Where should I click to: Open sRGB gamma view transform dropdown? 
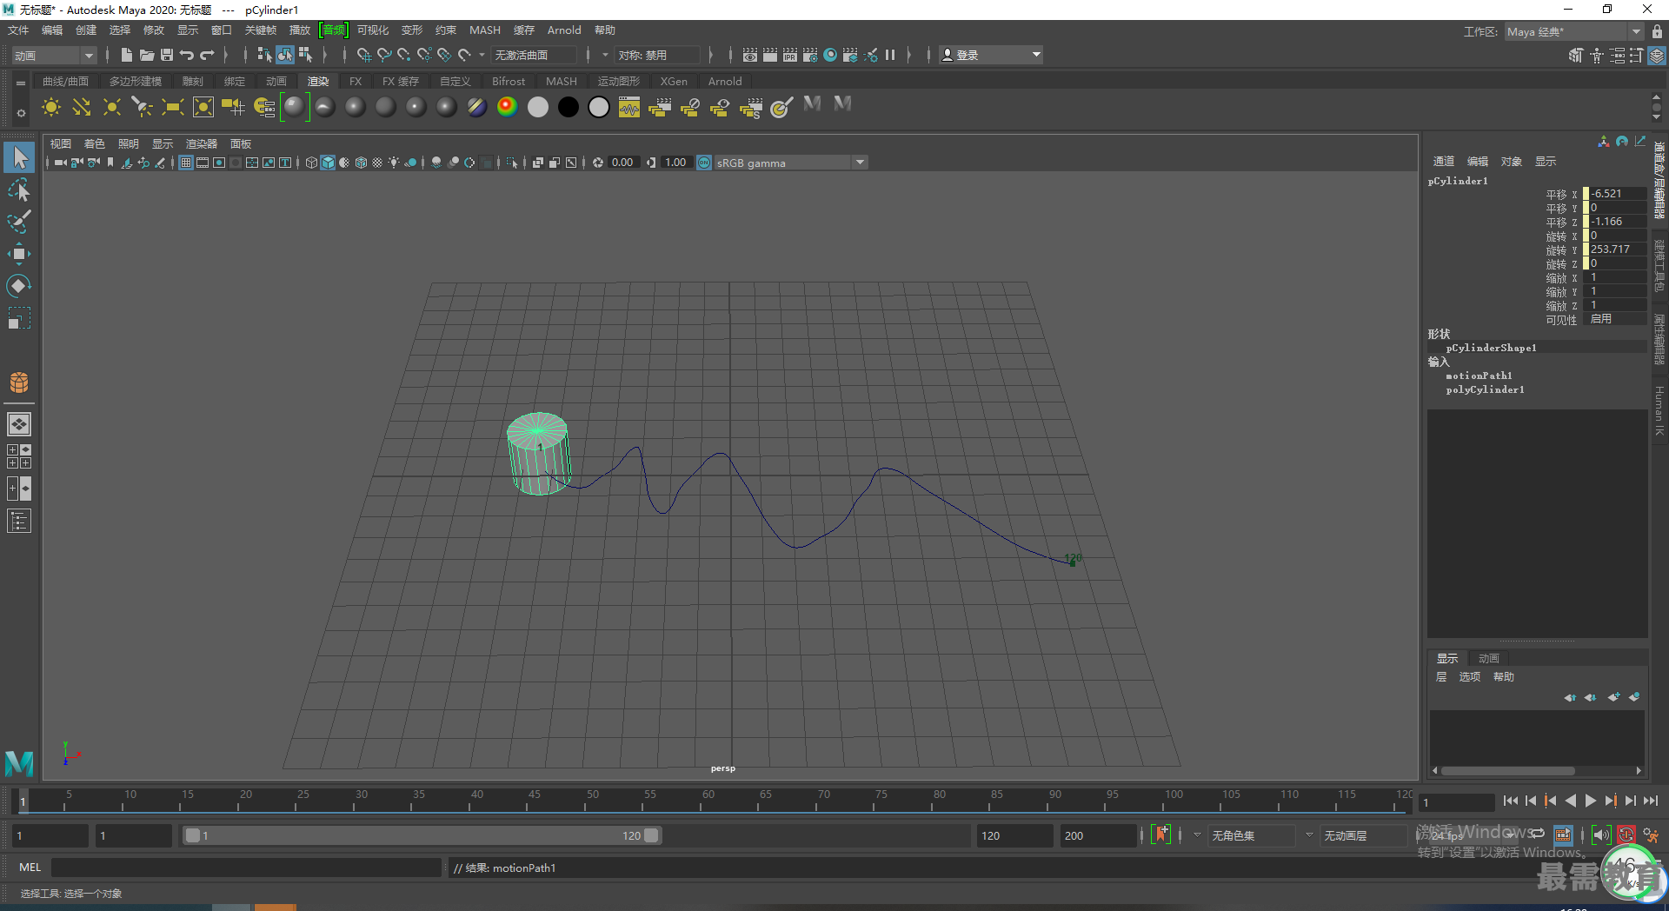click(x=789, y=163)
